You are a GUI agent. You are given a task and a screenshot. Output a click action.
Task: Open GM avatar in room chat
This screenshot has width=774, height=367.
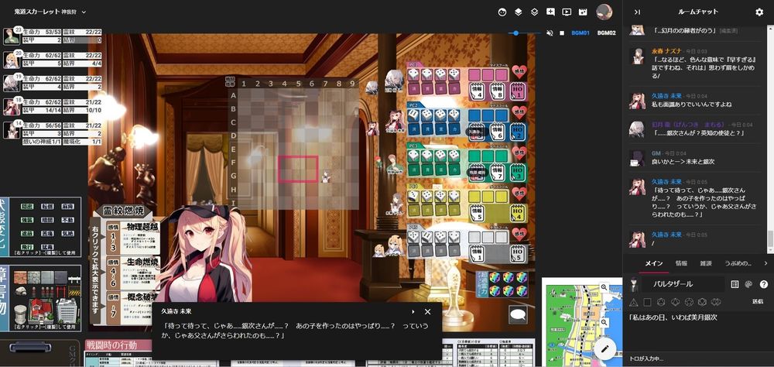pos(637,158)
